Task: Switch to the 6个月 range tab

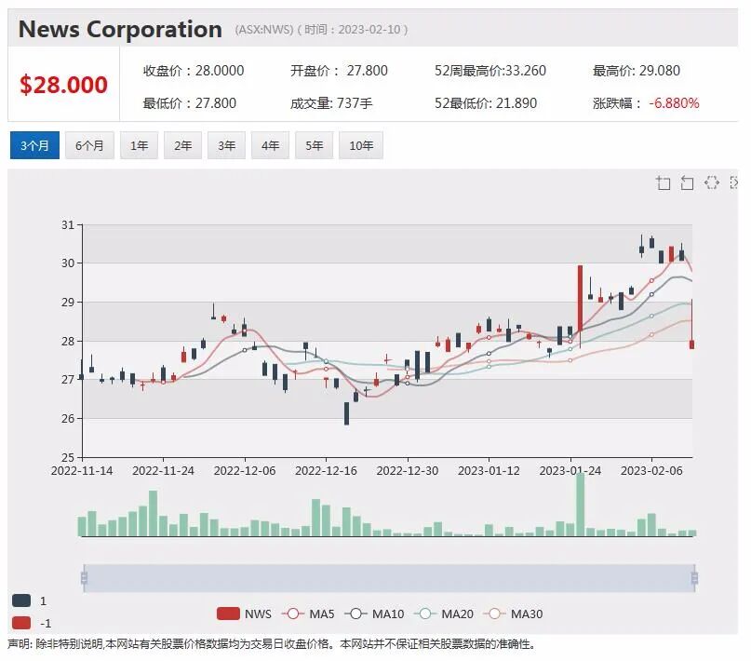Action: (x=89, y=145)
